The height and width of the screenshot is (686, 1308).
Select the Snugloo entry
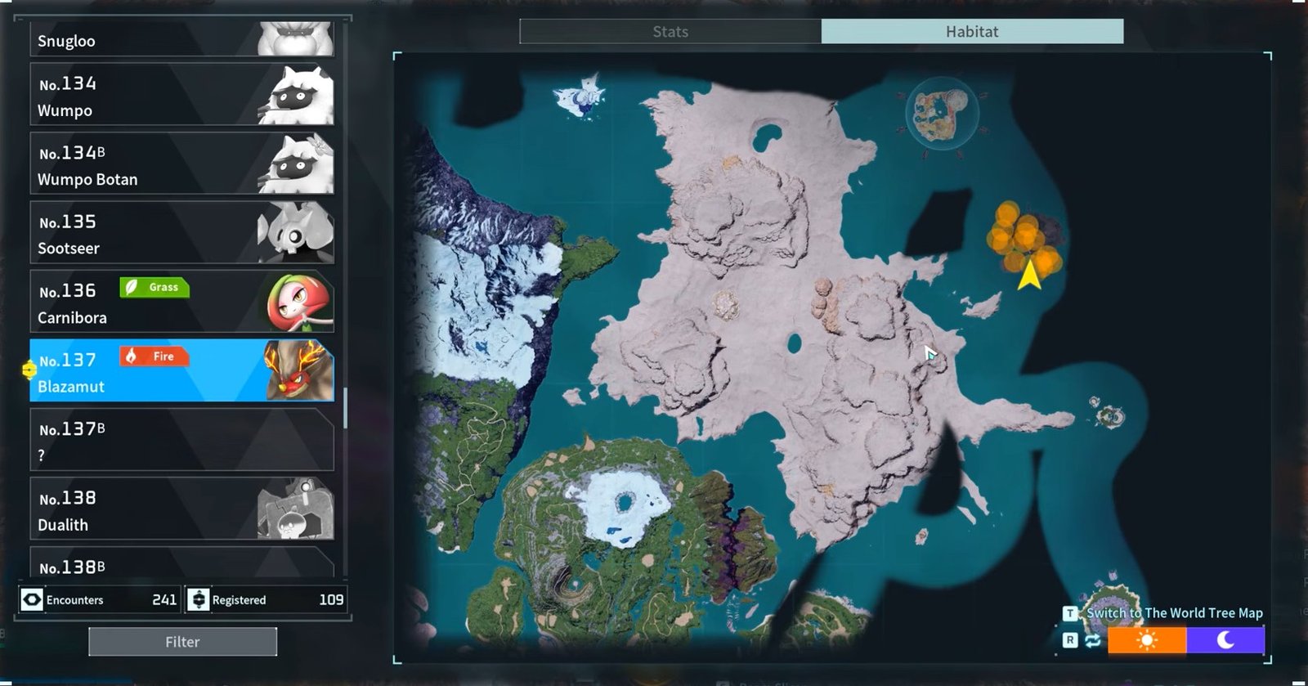[181, 39]
